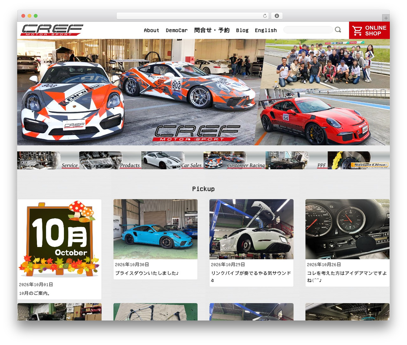Open the About menu item
Screen dimensions: 407x345
151,30
